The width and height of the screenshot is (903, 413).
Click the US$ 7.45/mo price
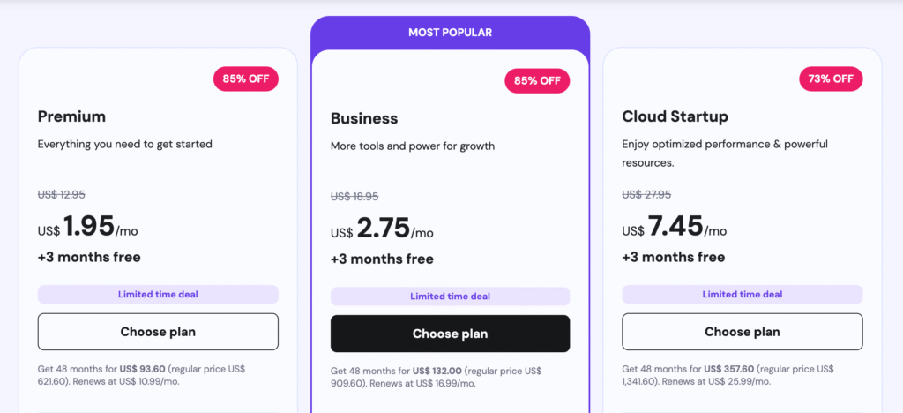[x=675, y=229]
